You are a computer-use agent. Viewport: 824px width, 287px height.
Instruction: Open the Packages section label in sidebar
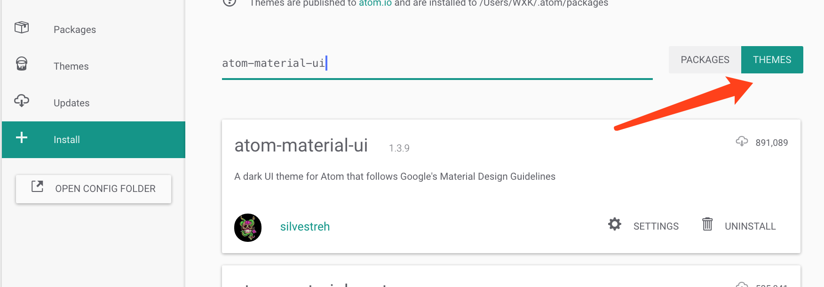75,30
